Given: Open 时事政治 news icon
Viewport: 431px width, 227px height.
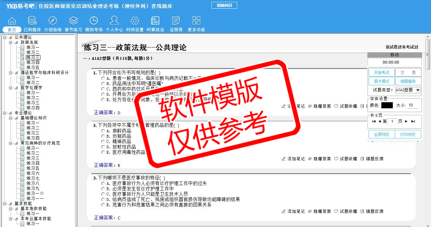Looking at the screenshot, I should point(155,21).
